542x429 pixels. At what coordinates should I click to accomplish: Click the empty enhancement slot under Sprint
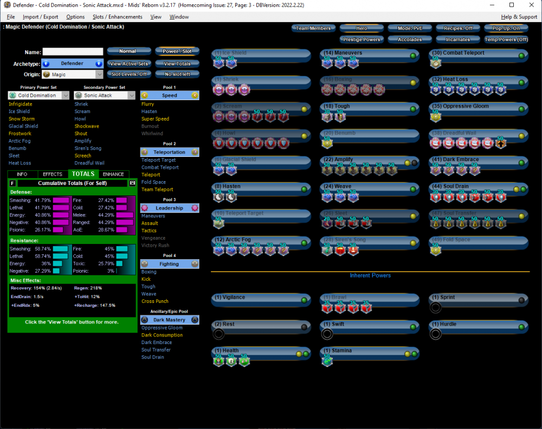tap(436, 308)
